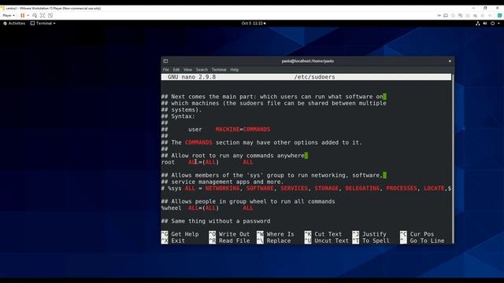Open the File menu in terminal
504x283 pixels.
point(166,70)
